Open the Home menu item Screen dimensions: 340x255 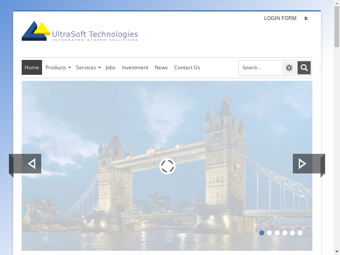[x=32, y=68]
